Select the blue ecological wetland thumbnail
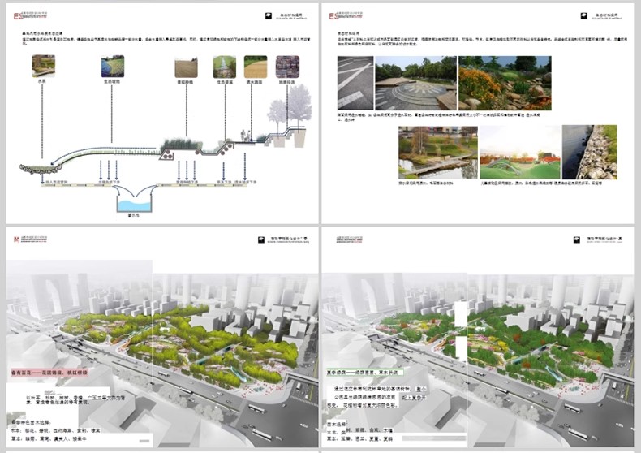 113,67
